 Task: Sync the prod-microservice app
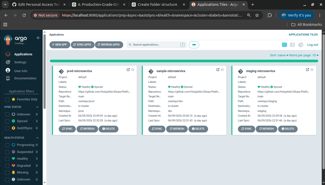[x=67, y=129]
